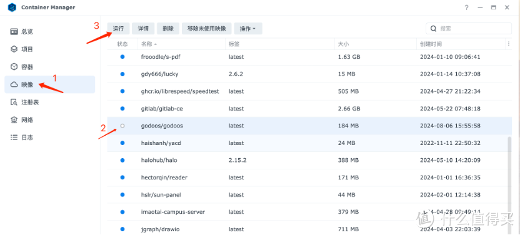The height and width of the screenshot is (235, 520).
Task: Click status dot of haishanh/yacd
Action: pyautogui.click(x=122, y=143)
